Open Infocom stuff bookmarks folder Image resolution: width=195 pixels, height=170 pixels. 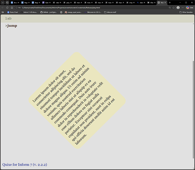[x=110, y=12]
